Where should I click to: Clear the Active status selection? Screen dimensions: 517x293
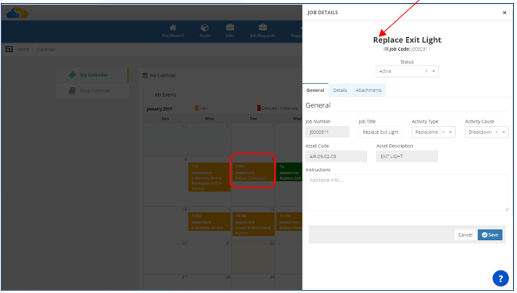click(x=426, y=71)
